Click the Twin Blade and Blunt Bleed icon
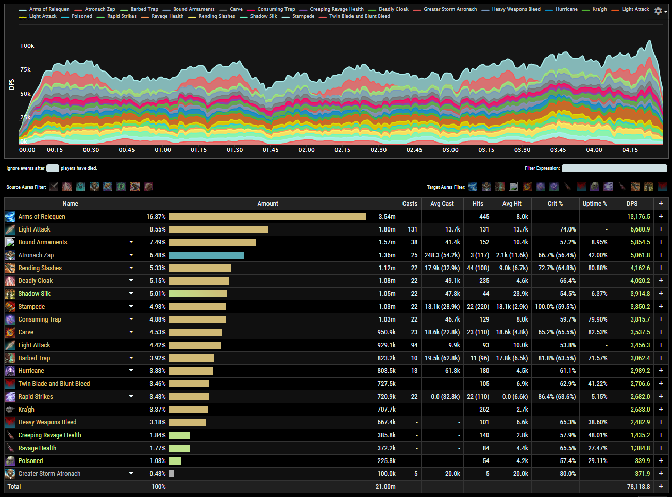The height and width of the screenshot is (497, 672). (x=10, y=384)
